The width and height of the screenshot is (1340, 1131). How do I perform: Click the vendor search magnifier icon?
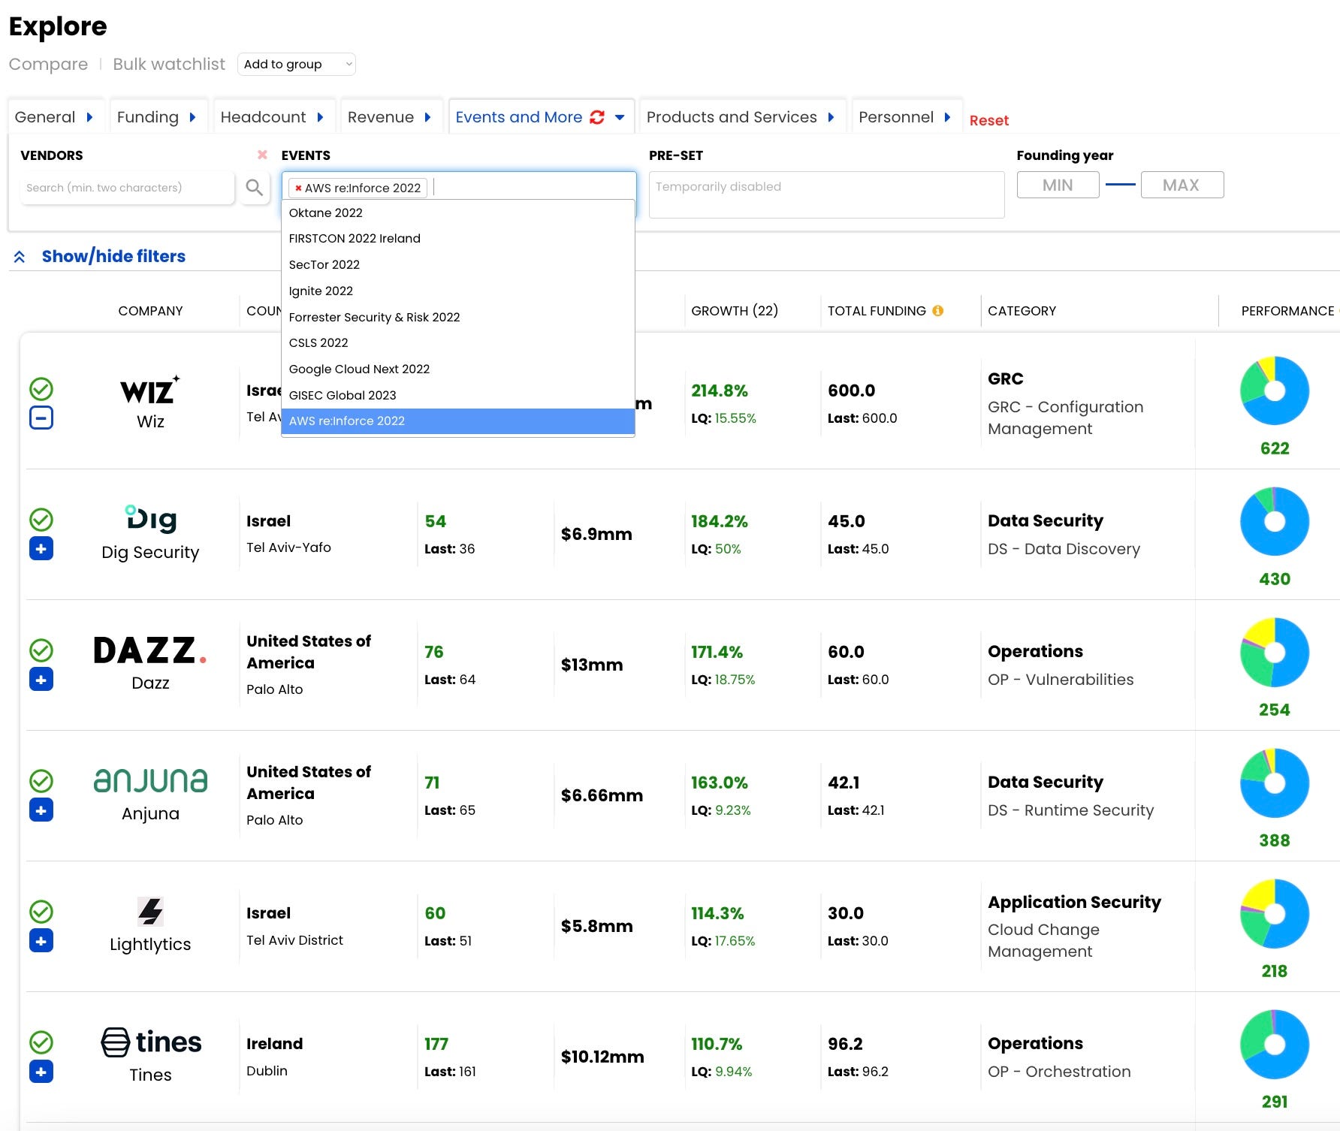(x=255, y=187)
